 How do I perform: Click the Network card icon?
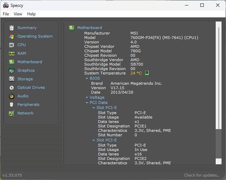click(12, 113)
